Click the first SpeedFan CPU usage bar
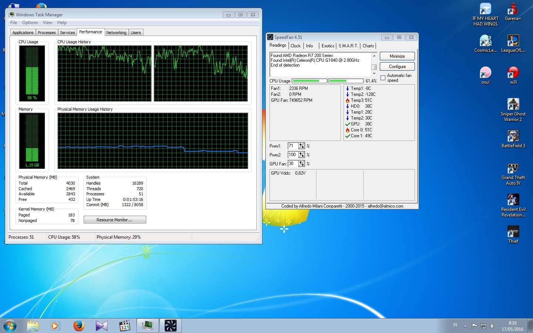533x333 pixels. click(x=309, y=81)
